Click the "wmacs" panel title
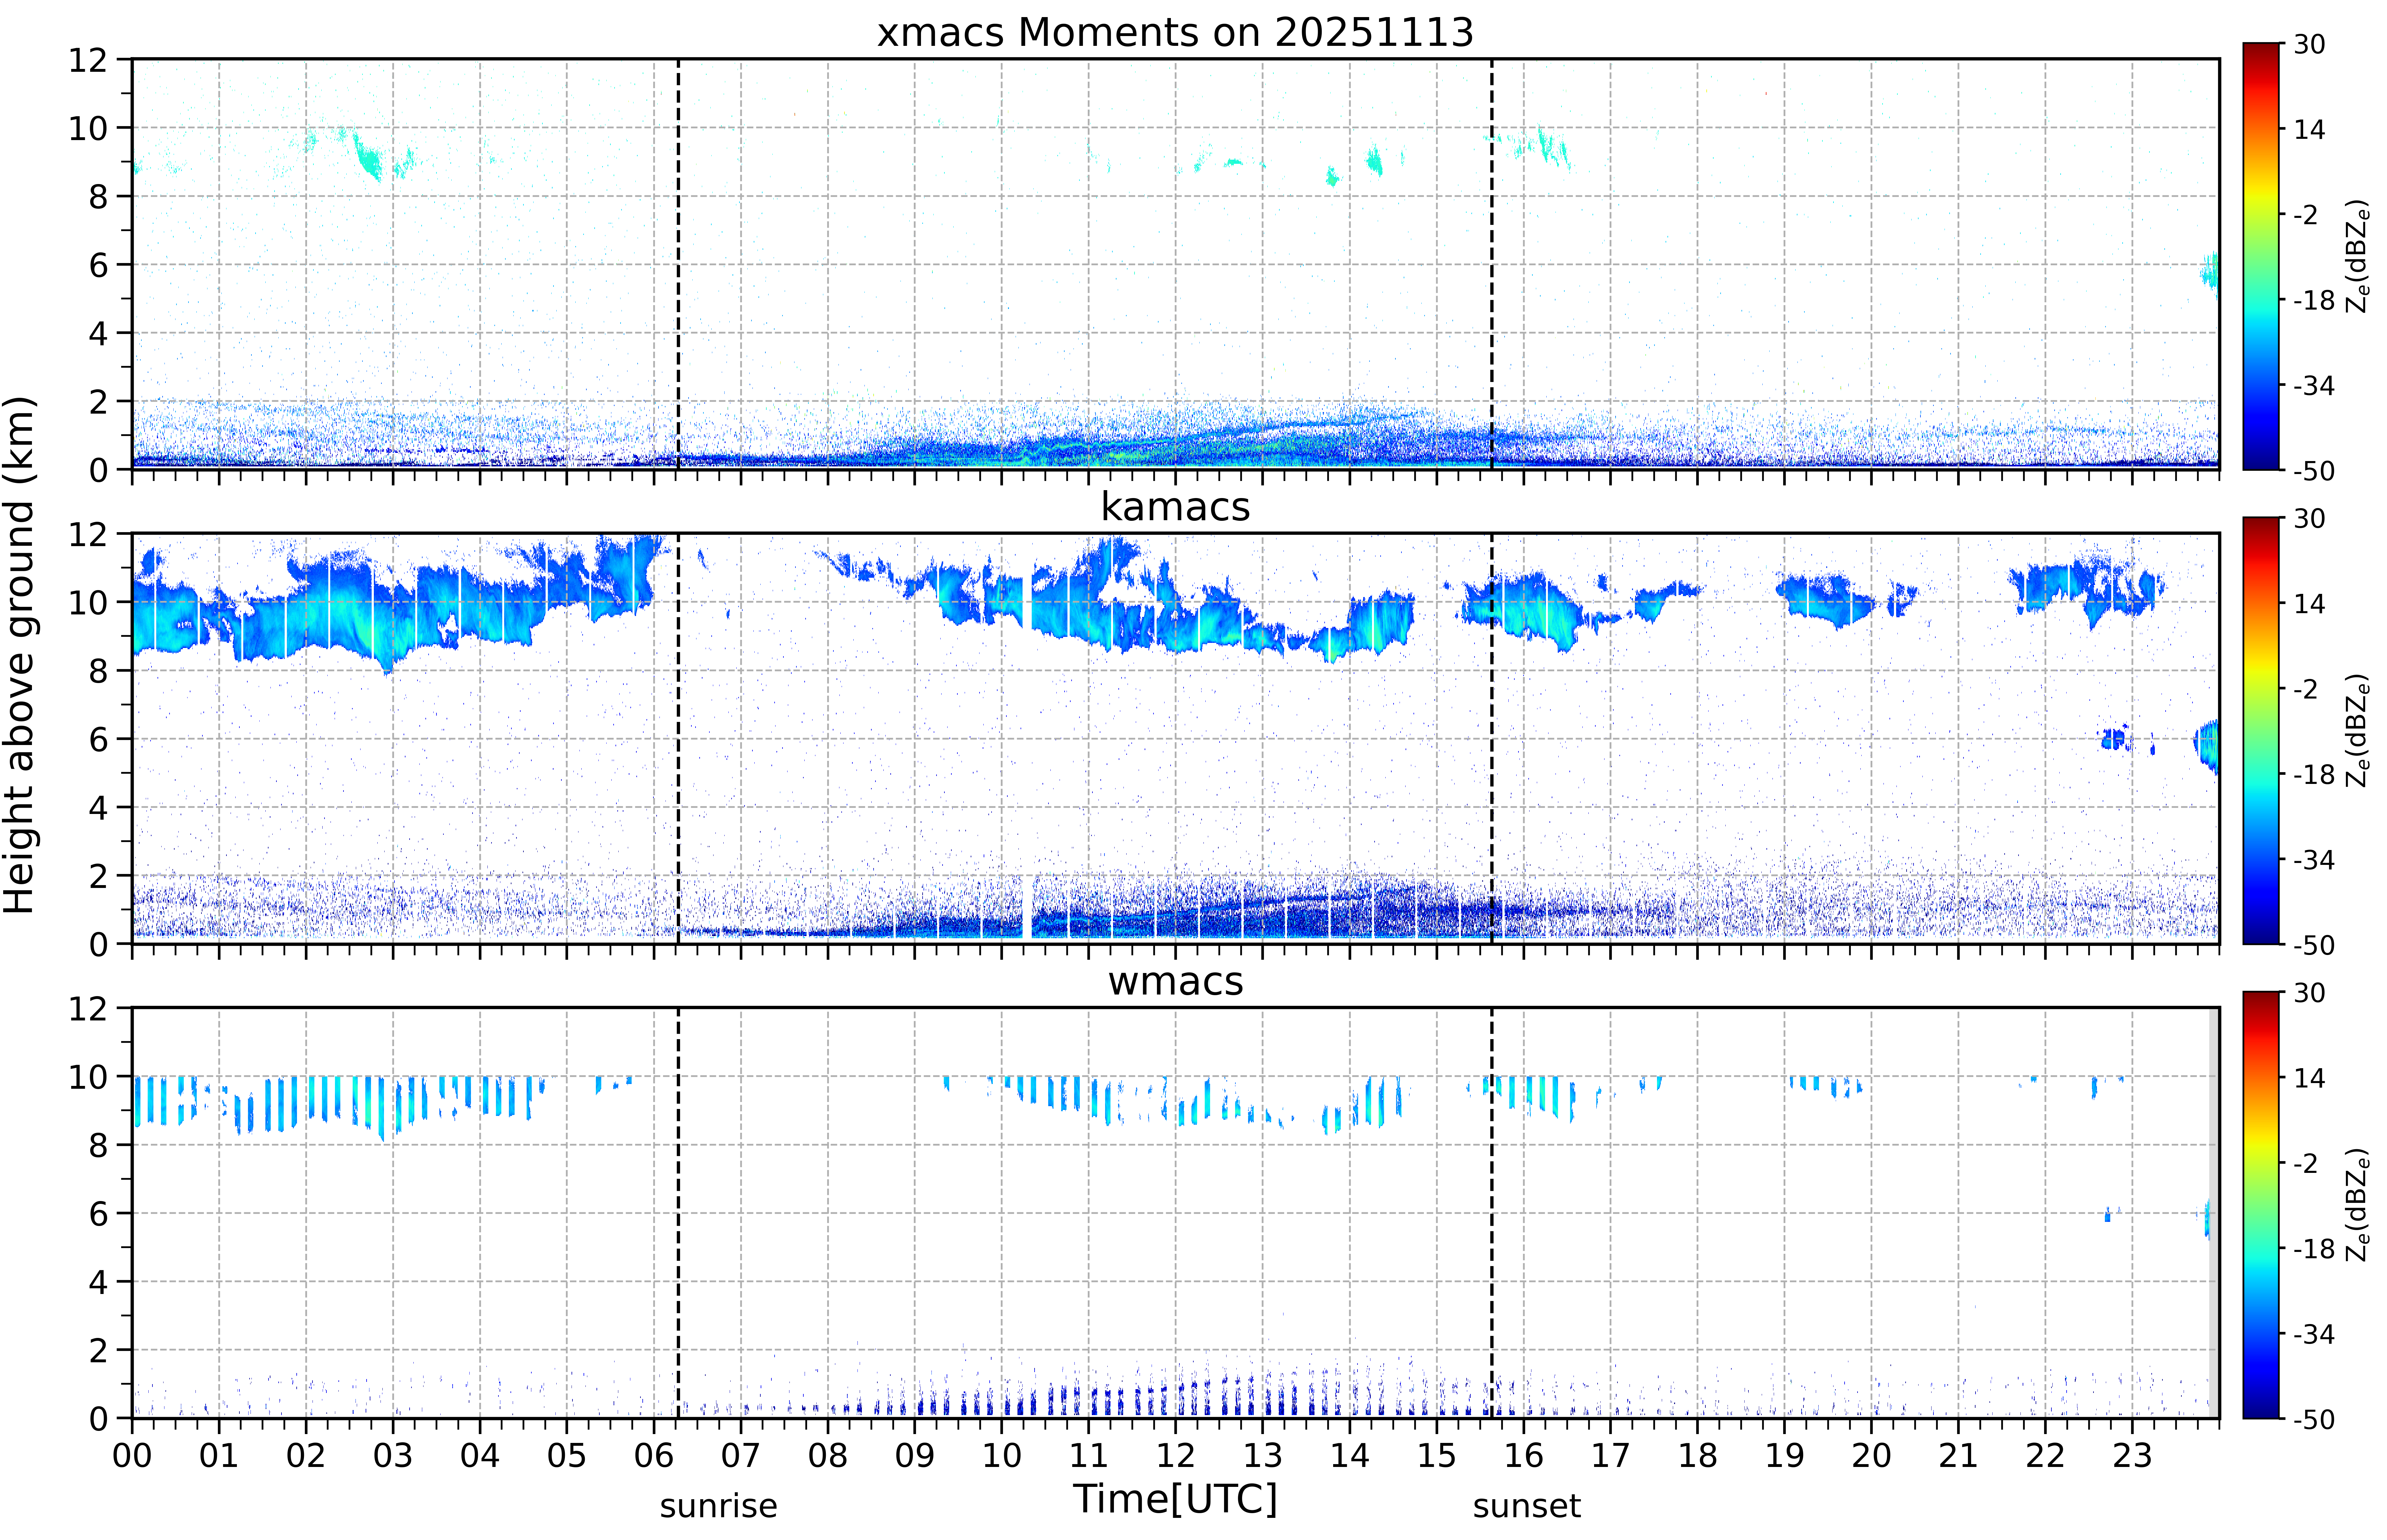Image resolution: width=2387 pixels, height=1540 pixels. [1175, 981]
